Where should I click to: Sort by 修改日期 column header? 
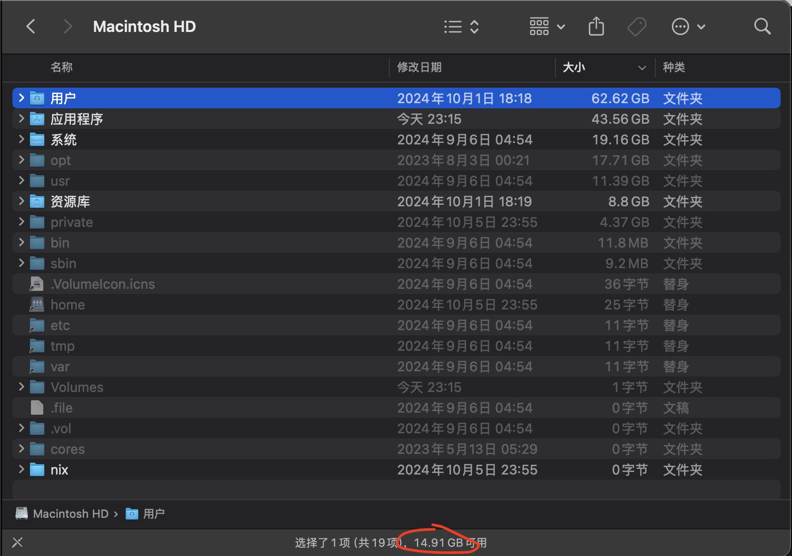[x=419, y=67]
